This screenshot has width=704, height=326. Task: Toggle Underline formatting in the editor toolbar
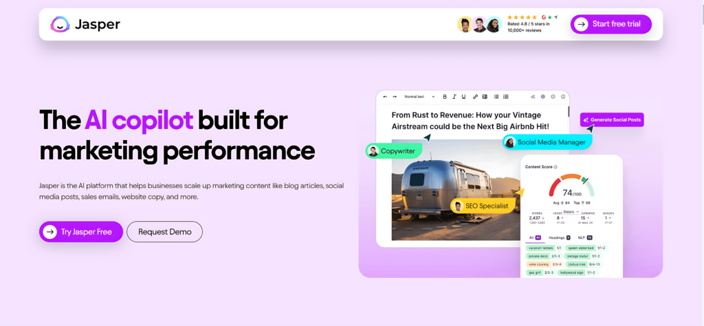point(464,97)
